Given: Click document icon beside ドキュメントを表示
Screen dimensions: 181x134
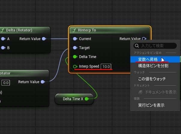Looking at the screenshot, I should point(141,92).
